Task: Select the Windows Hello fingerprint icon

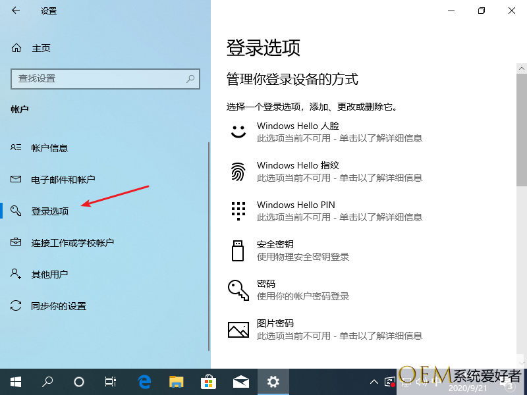Action: [x=238, y=171]
